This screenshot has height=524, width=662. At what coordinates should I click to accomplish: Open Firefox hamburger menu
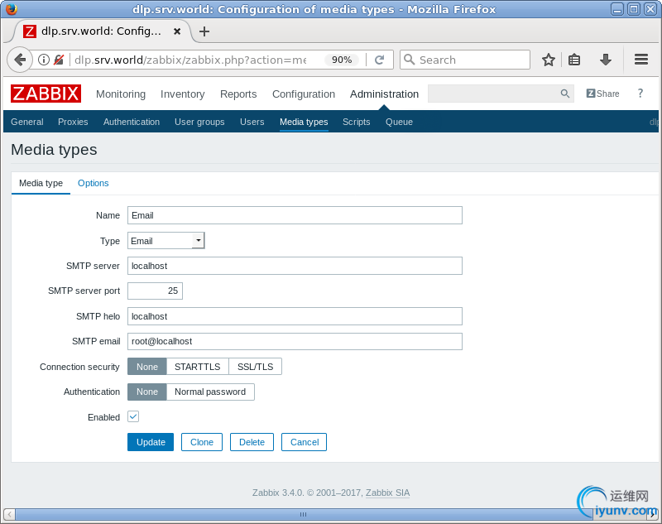640,60
